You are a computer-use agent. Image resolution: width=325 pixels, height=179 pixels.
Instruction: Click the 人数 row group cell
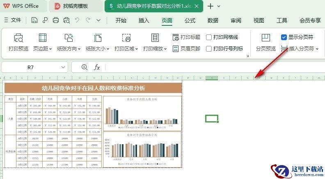(10, 118)
